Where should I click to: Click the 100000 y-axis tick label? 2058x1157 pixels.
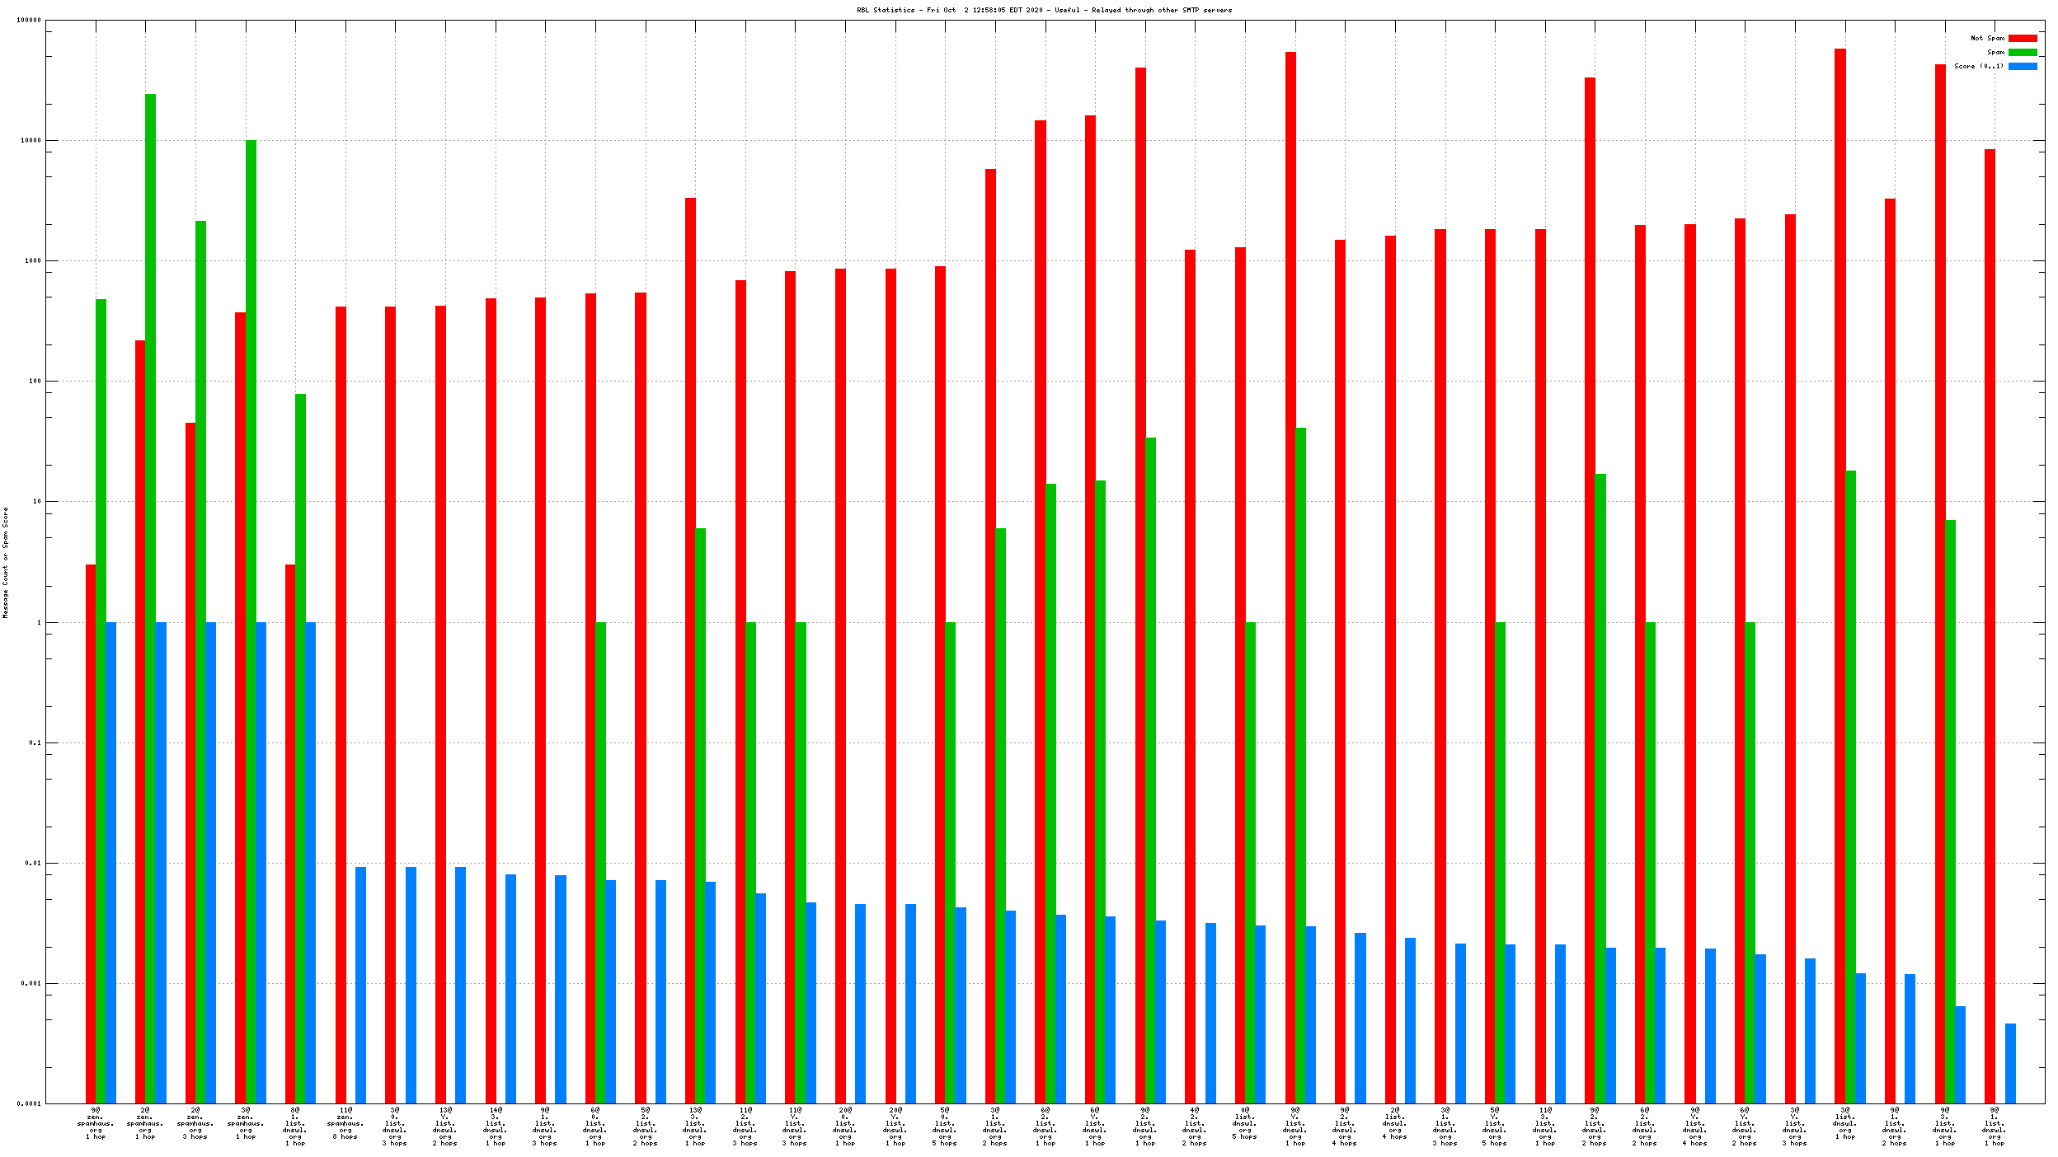[x=29, y=21]
